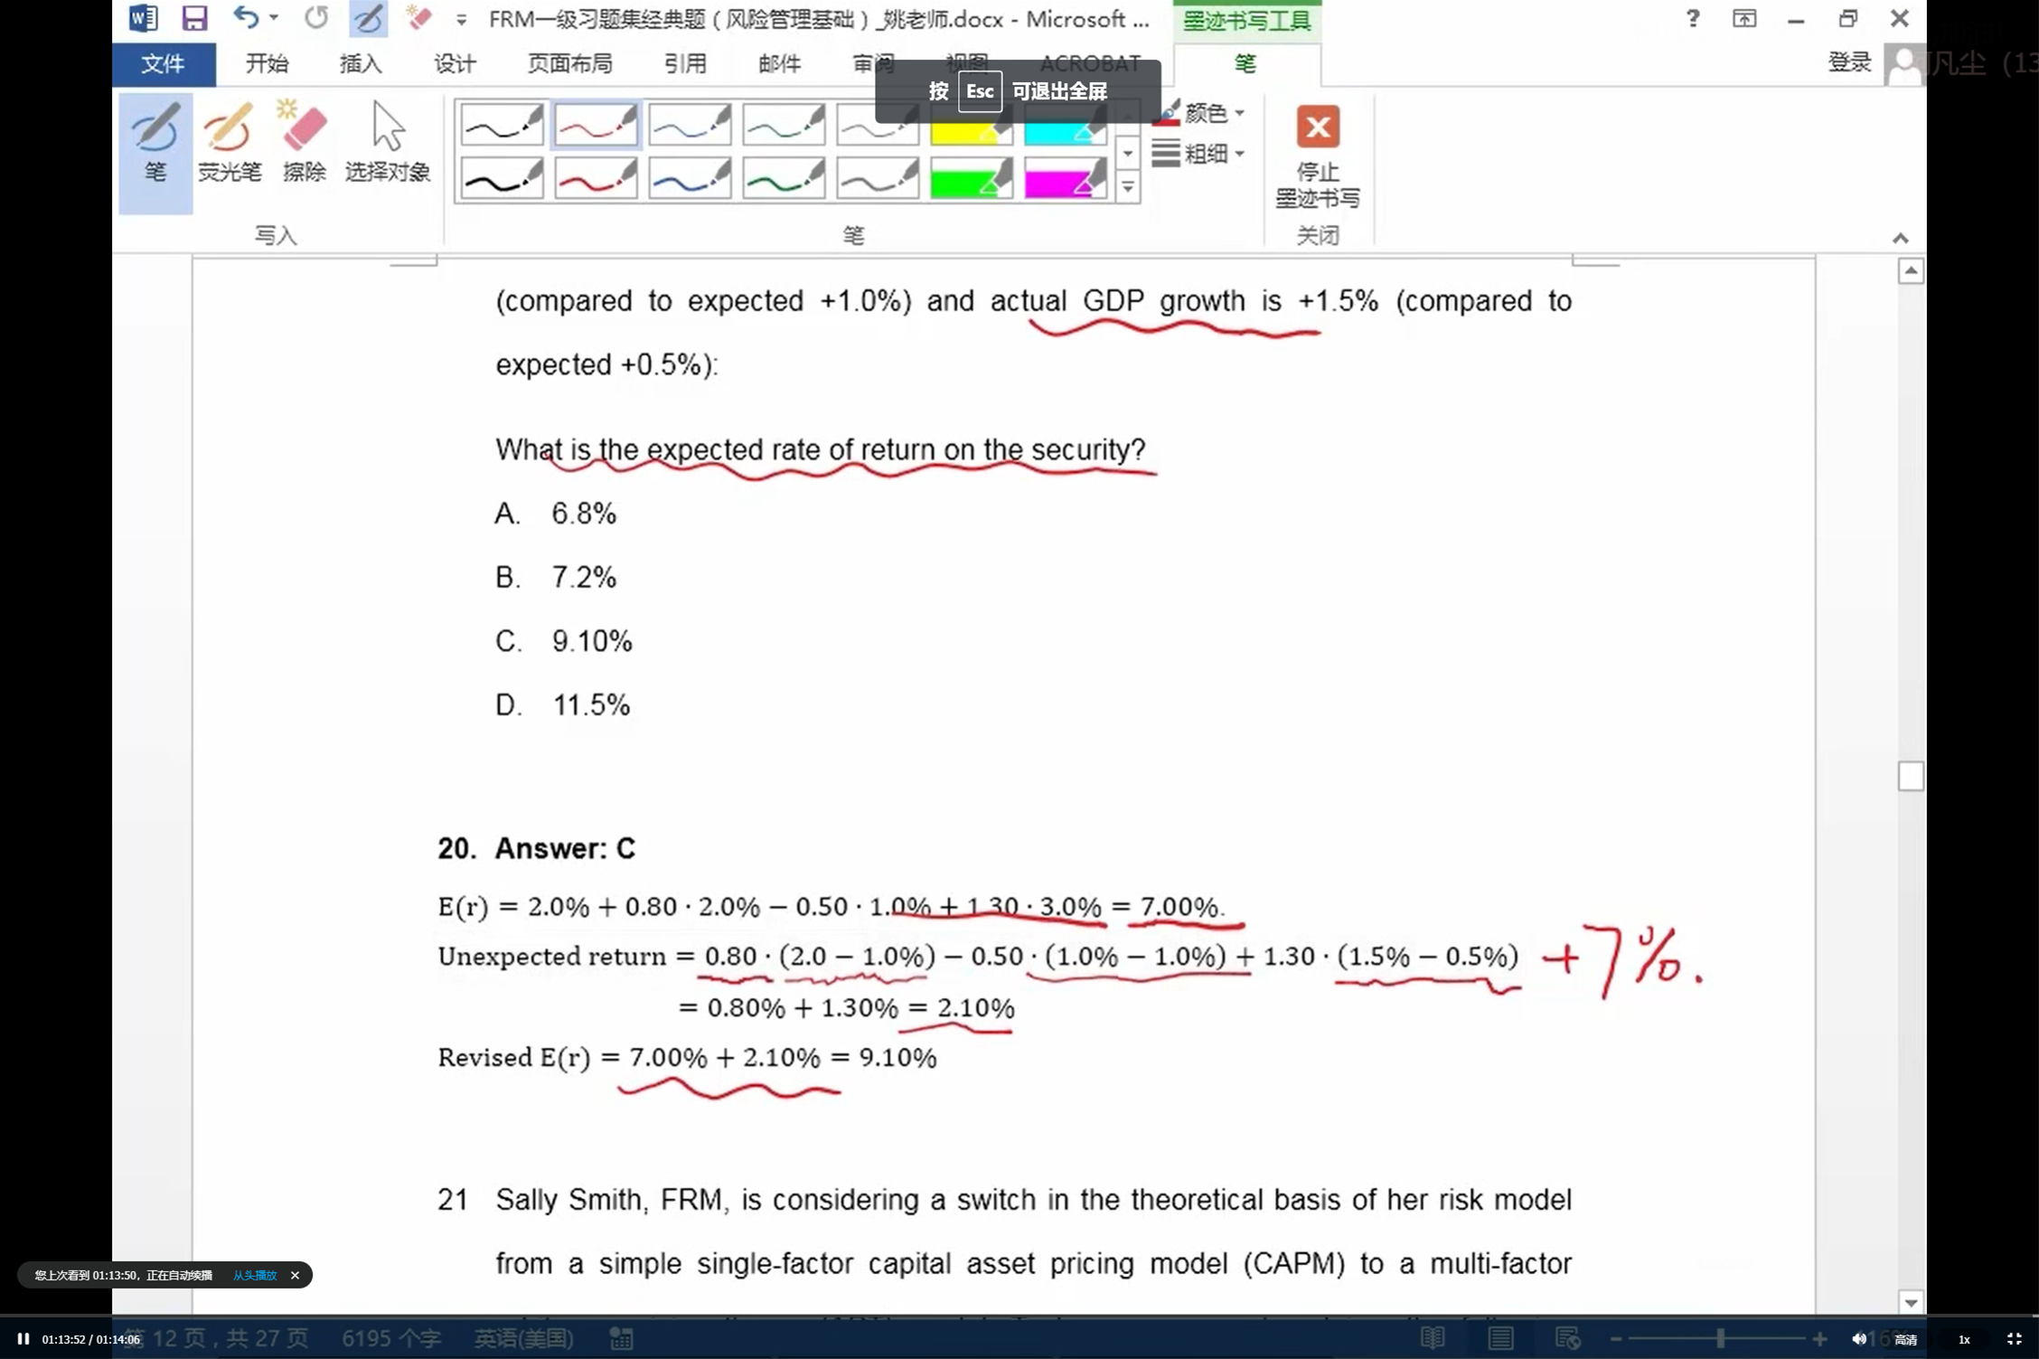Pick the thin blue pen style
The width and height of the screenshot is (2039, 1359).
click(691, 125)
